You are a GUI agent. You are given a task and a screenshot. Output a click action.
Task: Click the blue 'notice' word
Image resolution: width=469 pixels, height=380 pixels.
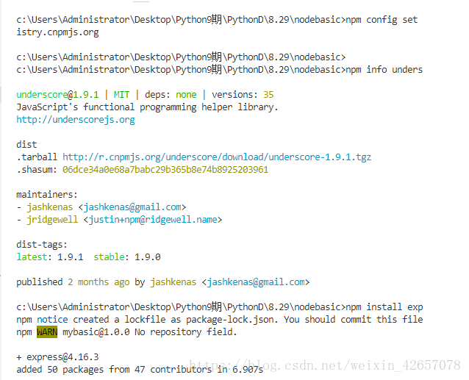point(52,319)
